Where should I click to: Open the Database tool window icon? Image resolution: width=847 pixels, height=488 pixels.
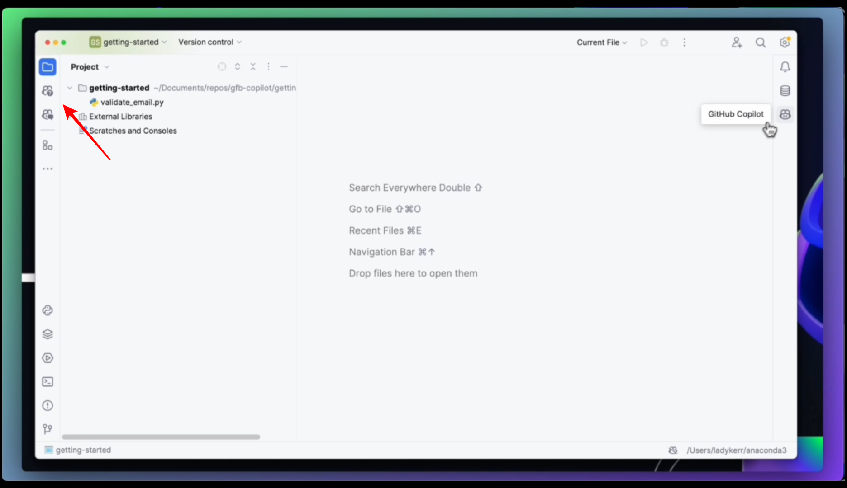(x=785, y=91)
